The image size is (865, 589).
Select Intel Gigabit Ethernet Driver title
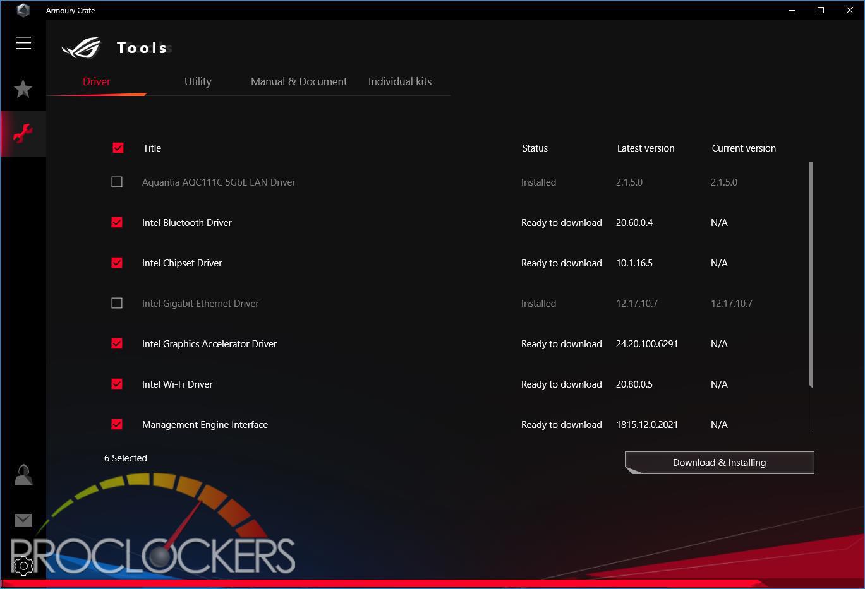(200, 304)
